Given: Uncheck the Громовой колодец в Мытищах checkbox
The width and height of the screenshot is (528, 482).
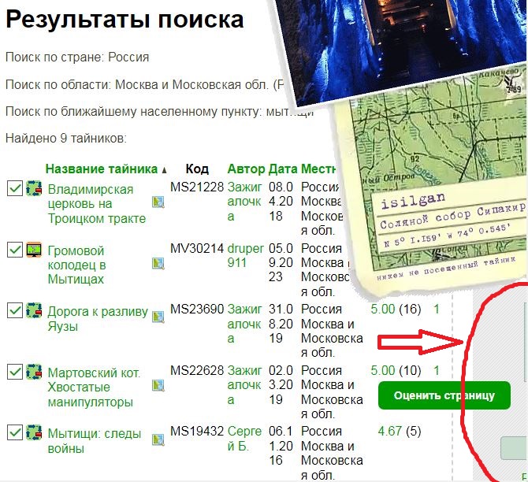Looking at the screenshot, I should tap(14, 250).
